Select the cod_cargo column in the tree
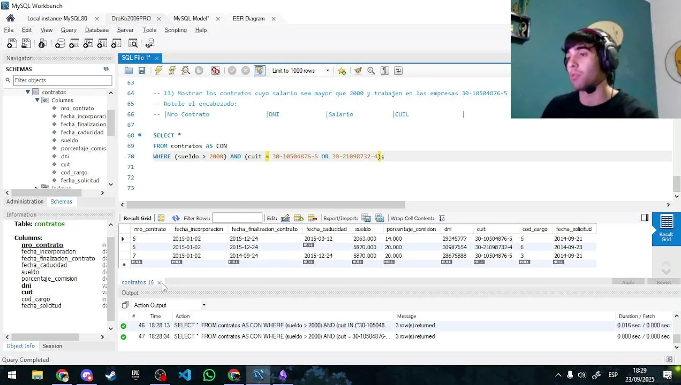 [74, 172]
